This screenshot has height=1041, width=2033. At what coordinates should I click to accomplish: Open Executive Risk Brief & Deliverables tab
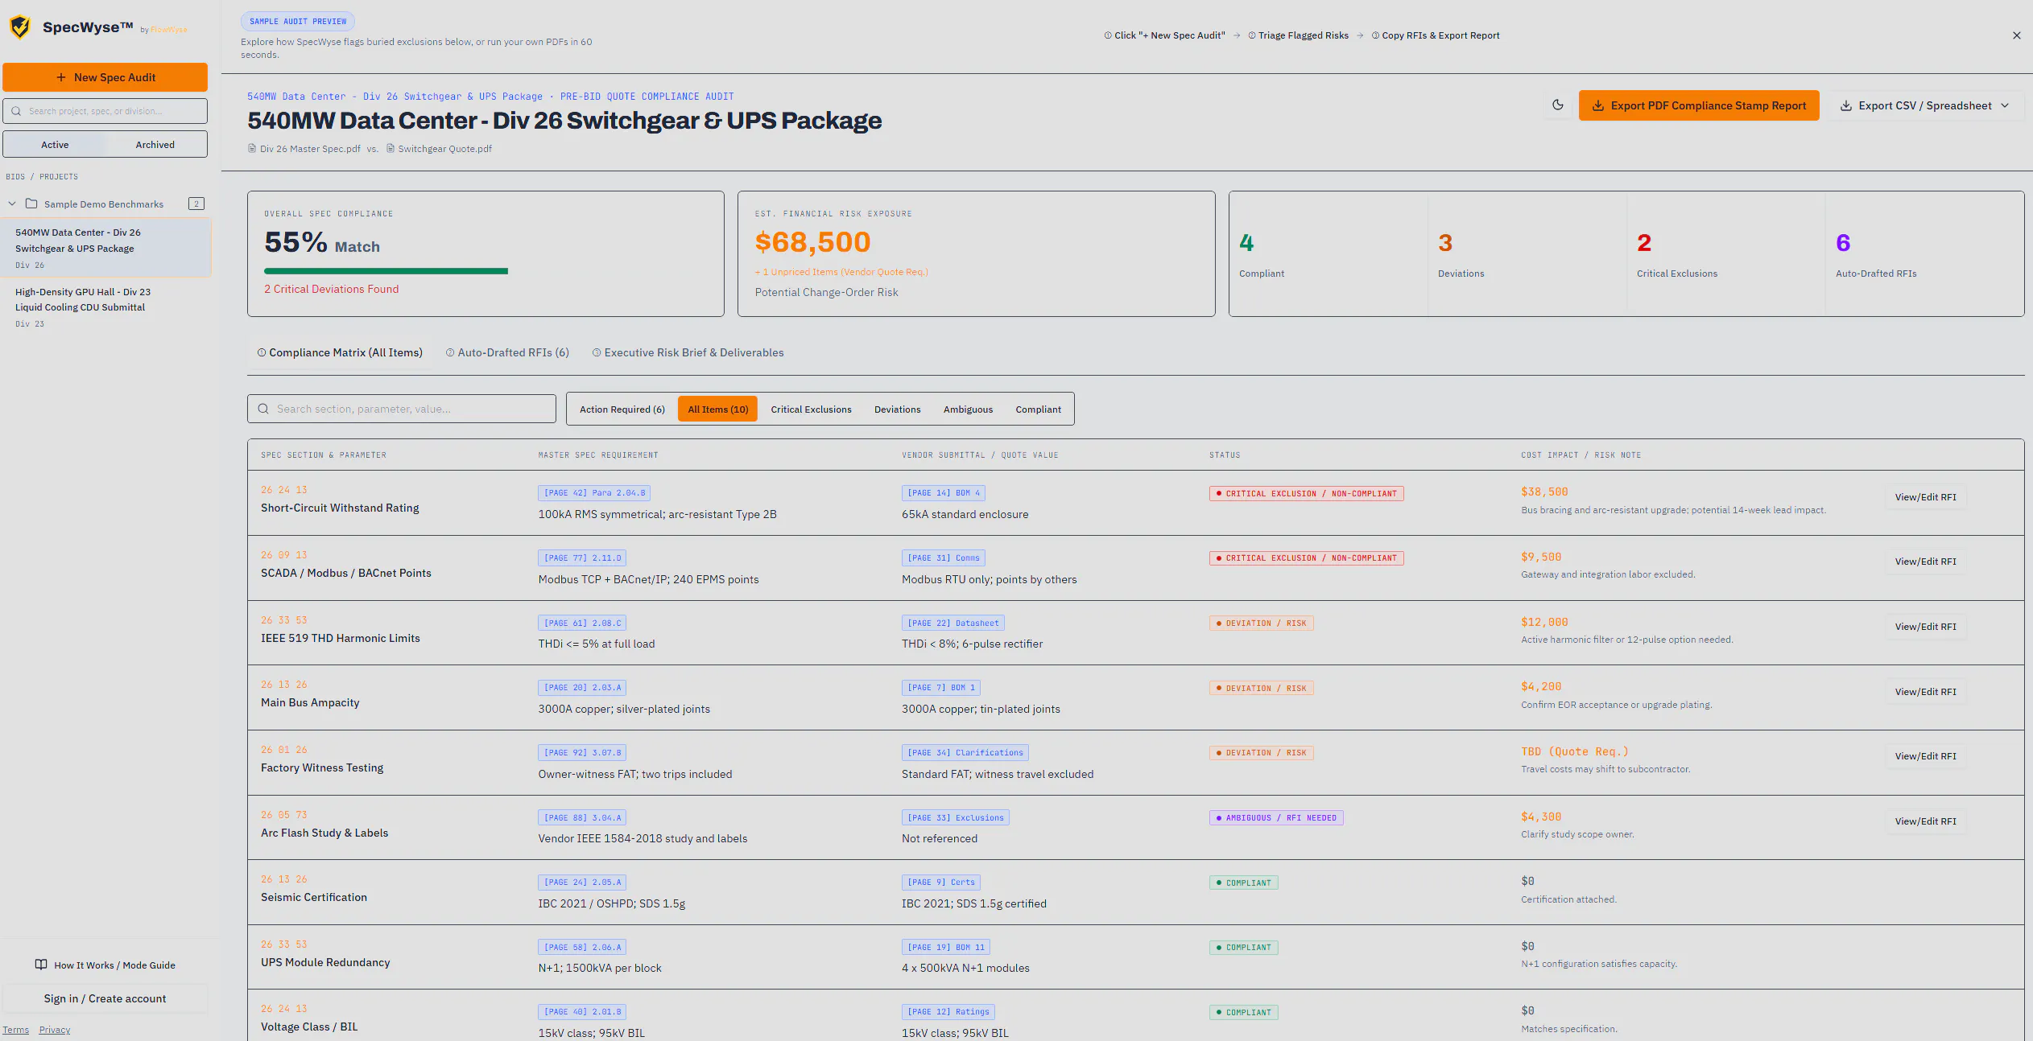pyautogui.click(x=688, y=352)
